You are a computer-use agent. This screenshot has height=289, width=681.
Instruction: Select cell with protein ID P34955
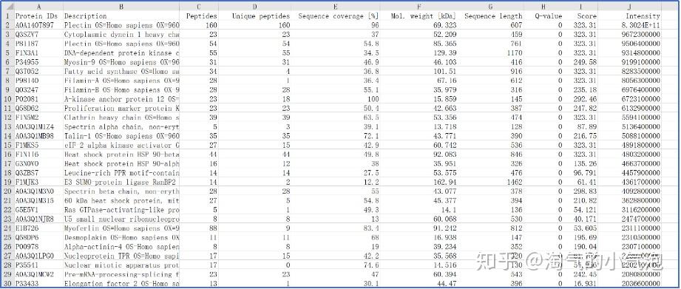click(38, 62)
